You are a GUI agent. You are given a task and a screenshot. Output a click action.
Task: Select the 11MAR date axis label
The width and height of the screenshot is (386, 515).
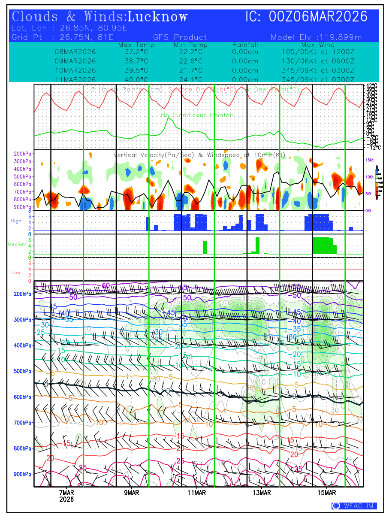(197, 493)
